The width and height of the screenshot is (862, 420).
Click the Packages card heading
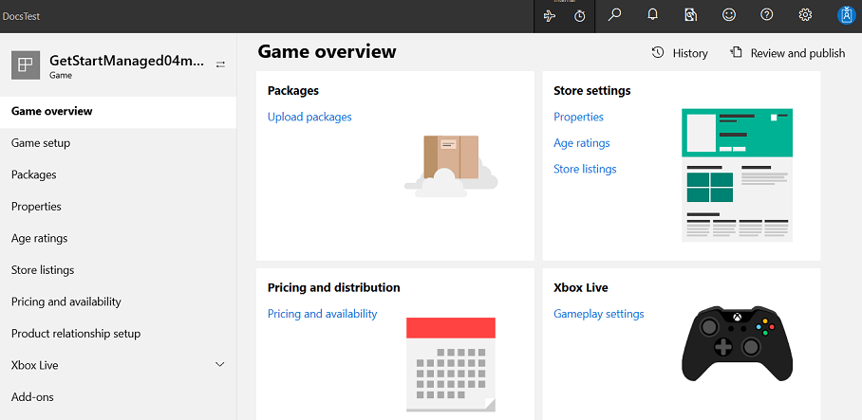[293, 91]
